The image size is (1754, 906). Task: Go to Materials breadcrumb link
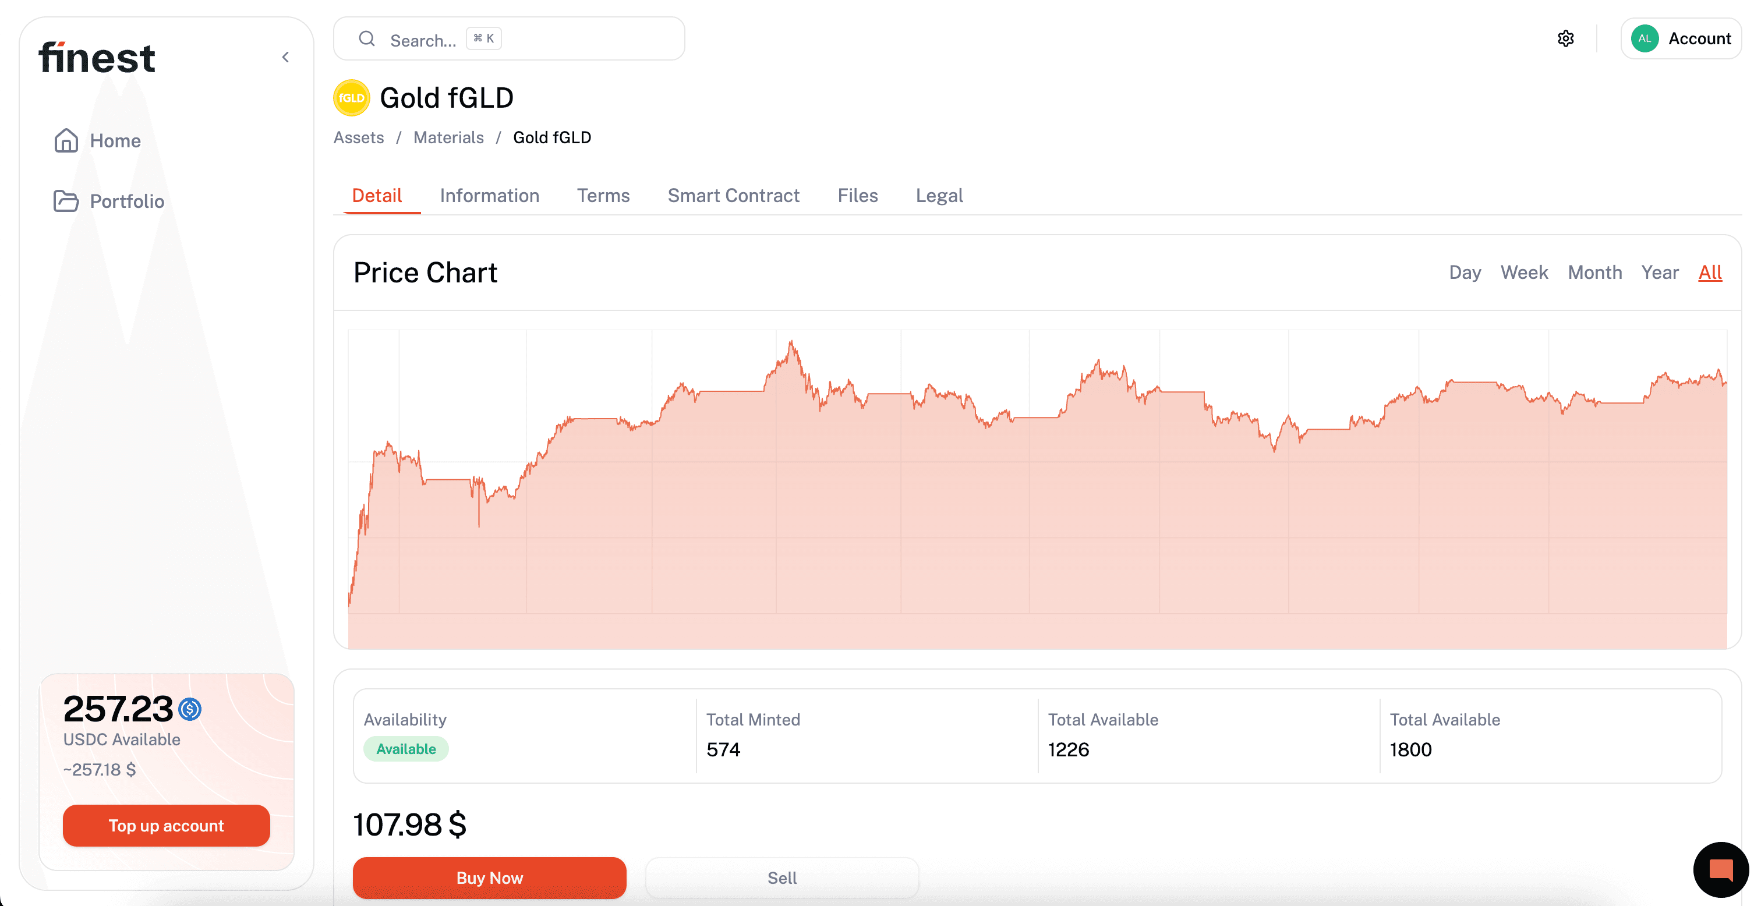tap(448, 137)
